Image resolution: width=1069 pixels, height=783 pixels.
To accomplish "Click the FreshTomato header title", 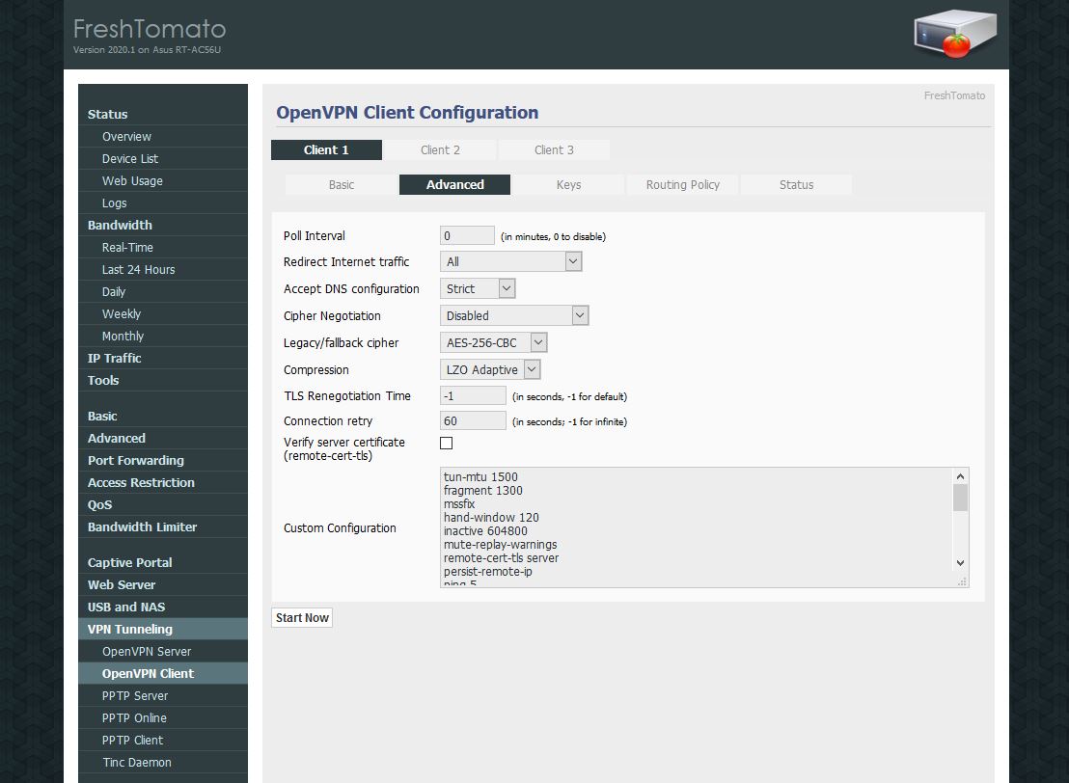I will coord(150,29).
